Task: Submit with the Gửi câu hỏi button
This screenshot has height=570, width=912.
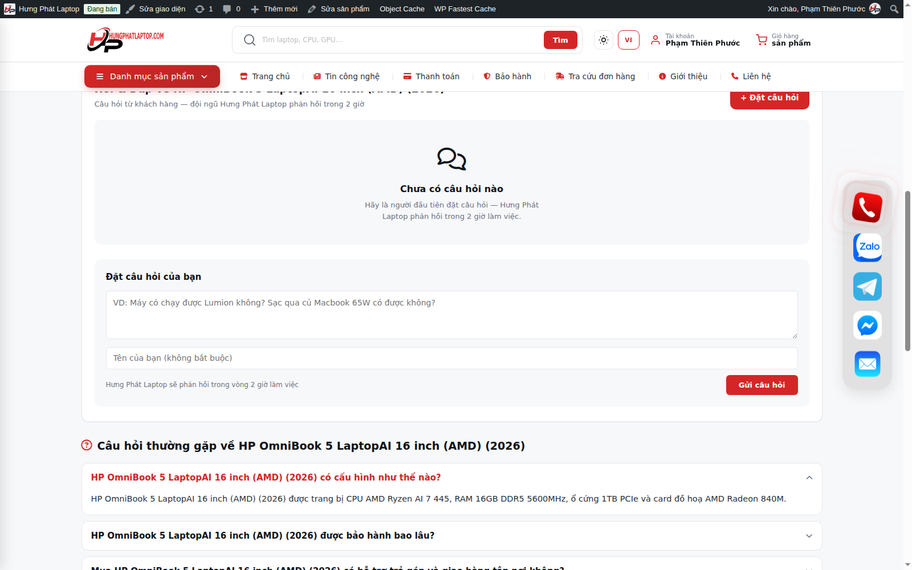Action: (762, 385)
